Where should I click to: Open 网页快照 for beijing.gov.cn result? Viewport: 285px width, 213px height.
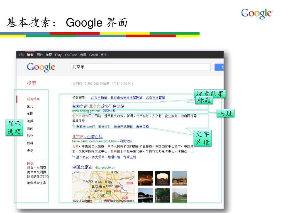pyautogui.click(x=109, y=111)
